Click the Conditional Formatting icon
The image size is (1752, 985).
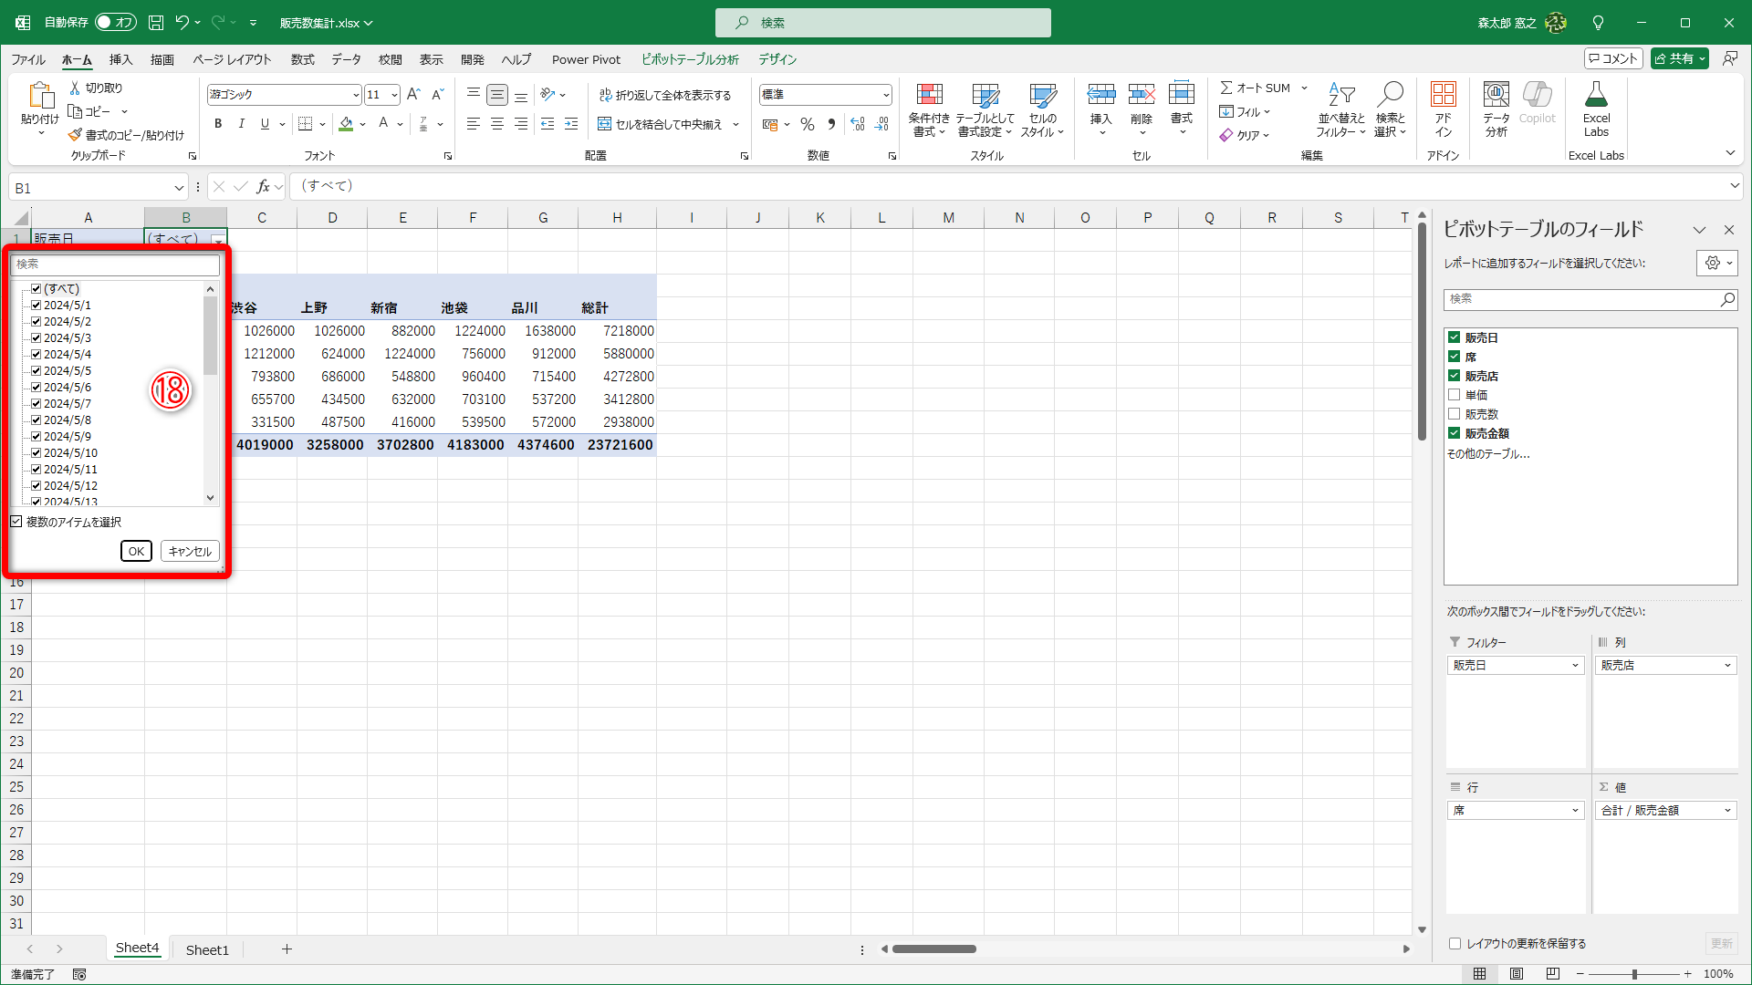[x=929, y=96]
